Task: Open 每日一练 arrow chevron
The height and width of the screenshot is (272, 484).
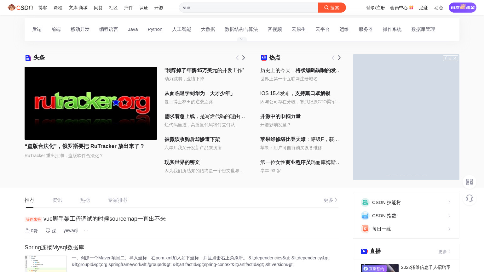Action: tap(449, 229)
